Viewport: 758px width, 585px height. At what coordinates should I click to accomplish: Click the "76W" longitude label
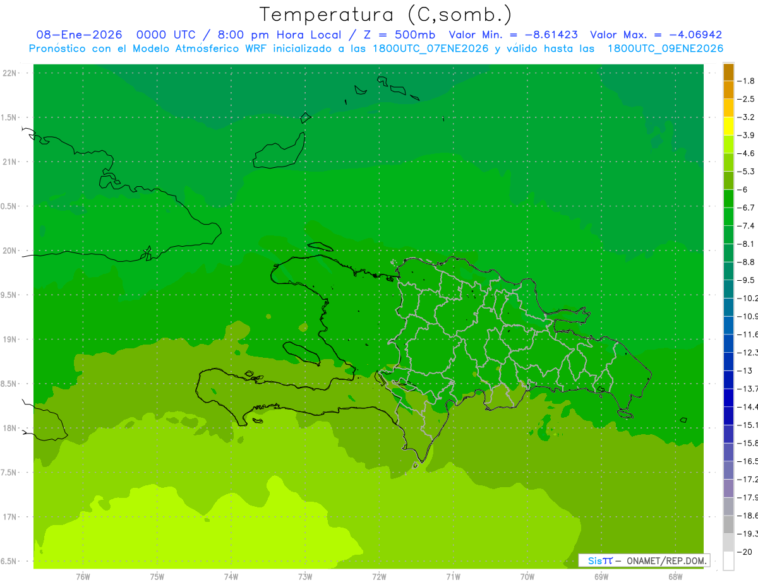point(83,577)
